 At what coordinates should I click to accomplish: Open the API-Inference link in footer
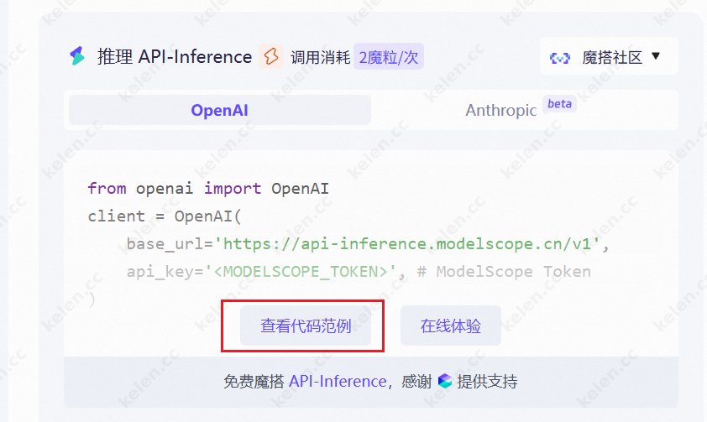[x=338, y=382]
